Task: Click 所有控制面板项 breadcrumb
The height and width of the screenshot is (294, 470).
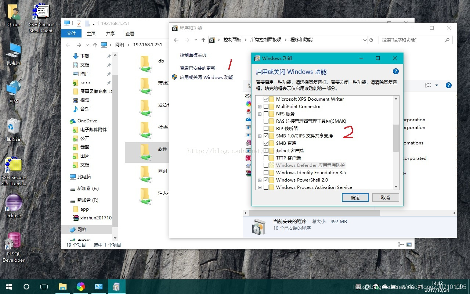Action: (x=266, y=40)
